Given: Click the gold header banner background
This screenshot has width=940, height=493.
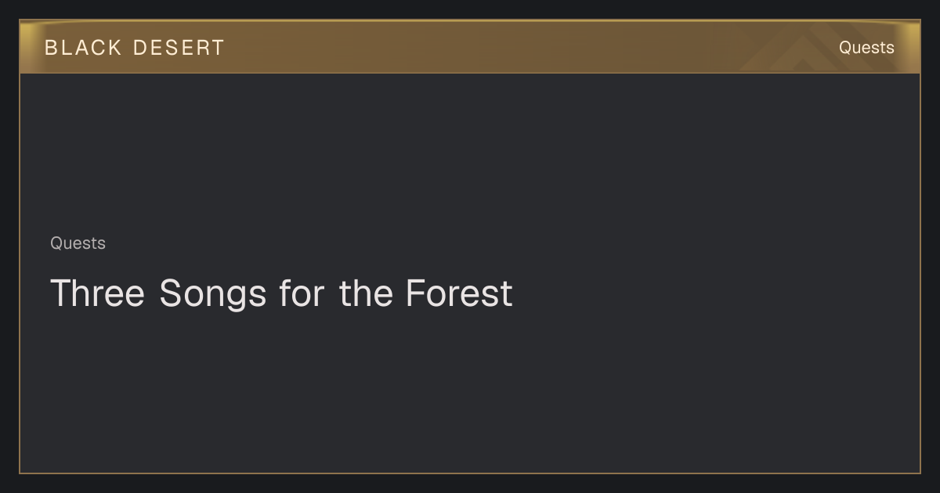Looking at the screenshot, I should pos(470,47).
